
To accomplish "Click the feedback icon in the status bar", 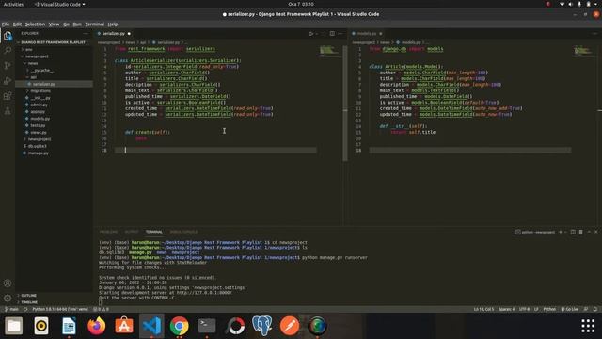I will point(586,309).
